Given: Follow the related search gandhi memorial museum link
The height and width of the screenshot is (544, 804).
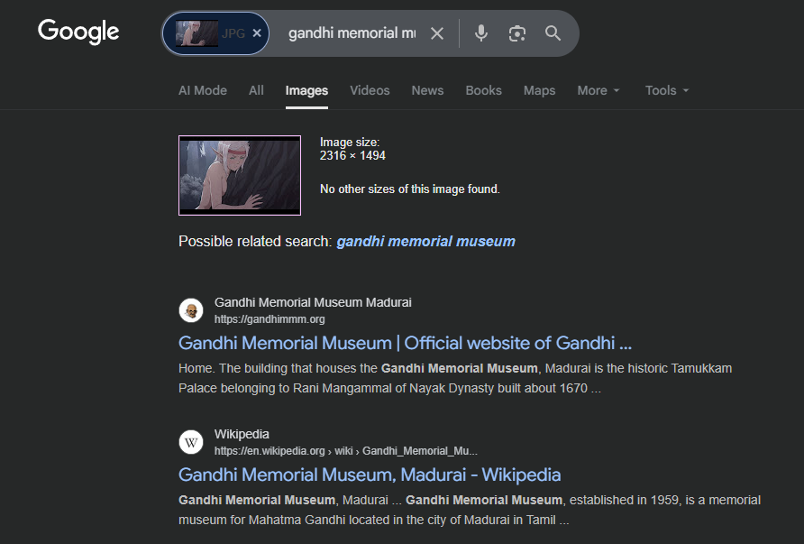Looking at the screenshot, I should [x=425, y=241].
